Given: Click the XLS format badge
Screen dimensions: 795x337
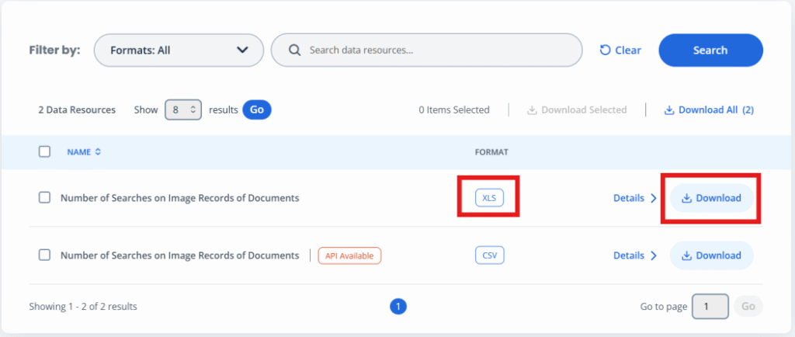Looking at the screenshot, I should tap(488, 198).
